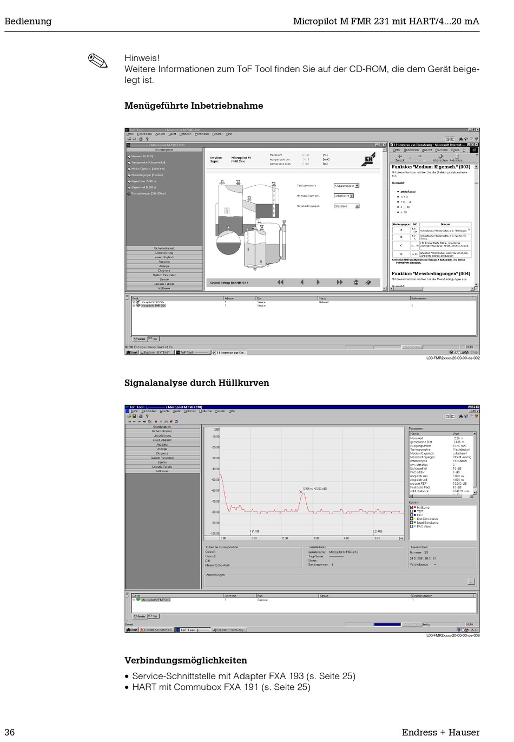Toggle Hüllkurve curve checkbox
Viewport: 514px width, 742px height.
[x=412, y=507]
